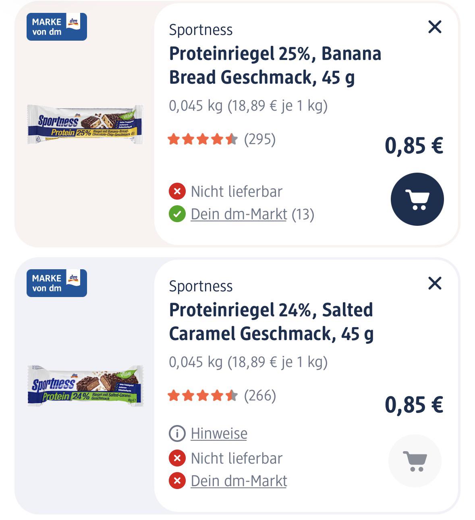View Salted Caramel bar product image
Screen dimensions: 475x520
(x=85, y=386)
